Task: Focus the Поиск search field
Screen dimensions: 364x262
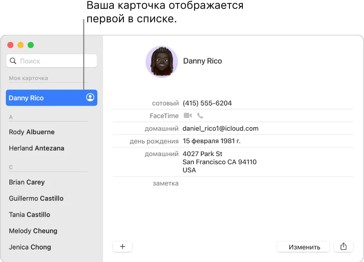Action: point(52,61)
